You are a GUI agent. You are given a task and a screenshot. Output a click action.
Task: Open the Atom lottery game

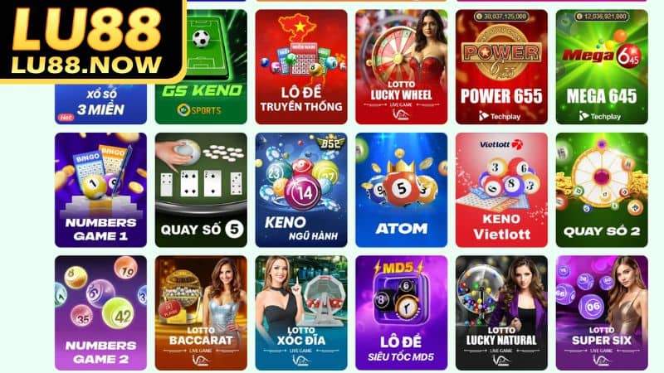click(x=402, y=190)
